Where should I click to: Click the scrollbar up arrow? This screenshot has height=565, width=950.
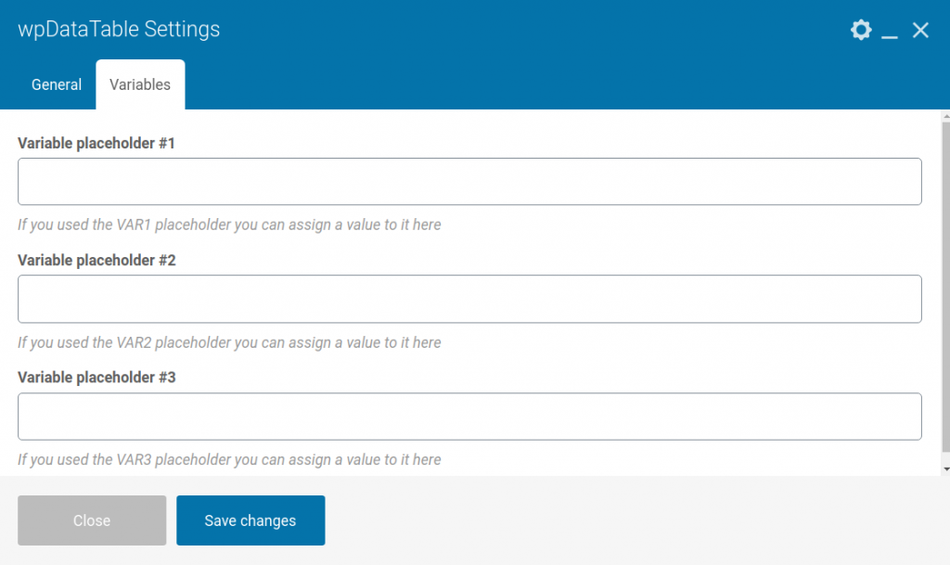(944, 117)
